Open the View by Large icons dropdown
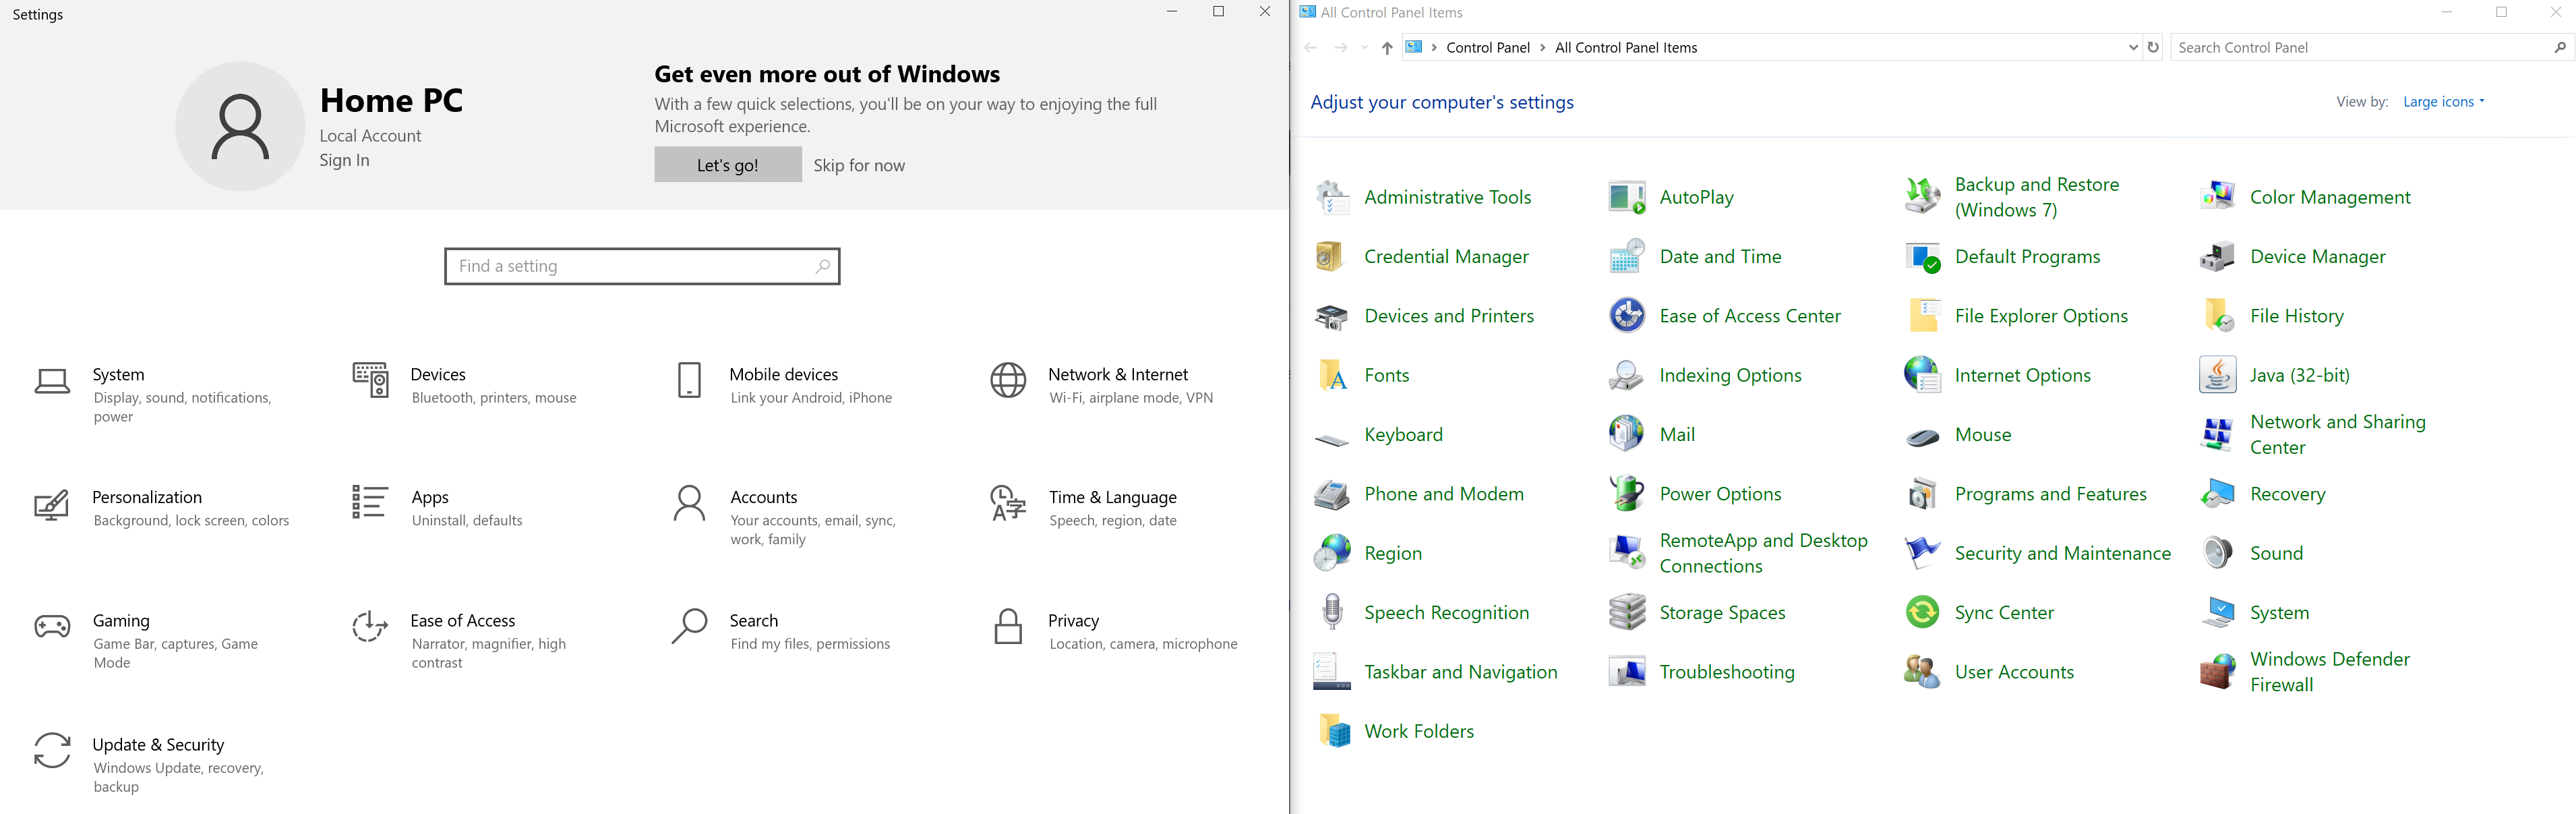This screenshot has width=2576, height=814. tap(2443, 102)
